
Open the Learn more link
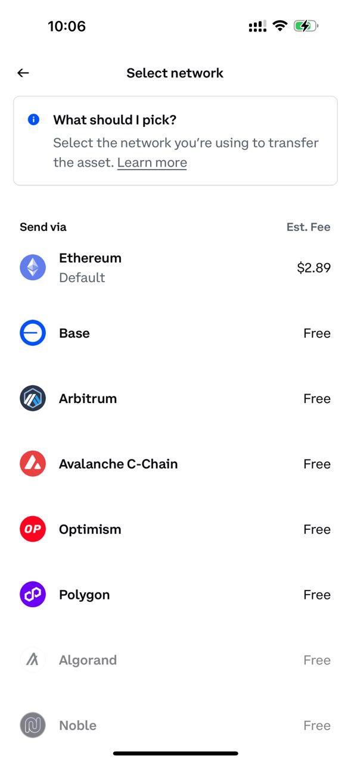coord(152,163)
